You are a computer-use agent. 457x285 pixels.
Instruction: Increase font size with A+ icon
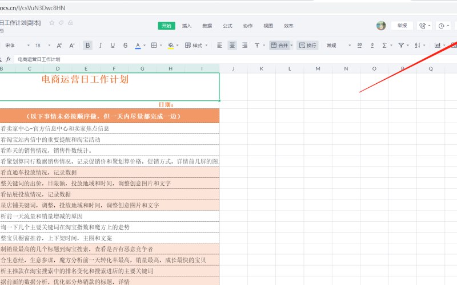pos(59,46)
